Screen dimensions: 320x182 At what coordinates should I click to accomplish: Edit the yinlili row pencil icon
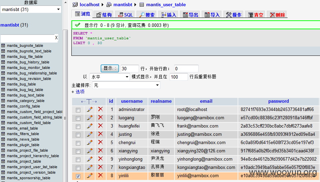(90, 175)
